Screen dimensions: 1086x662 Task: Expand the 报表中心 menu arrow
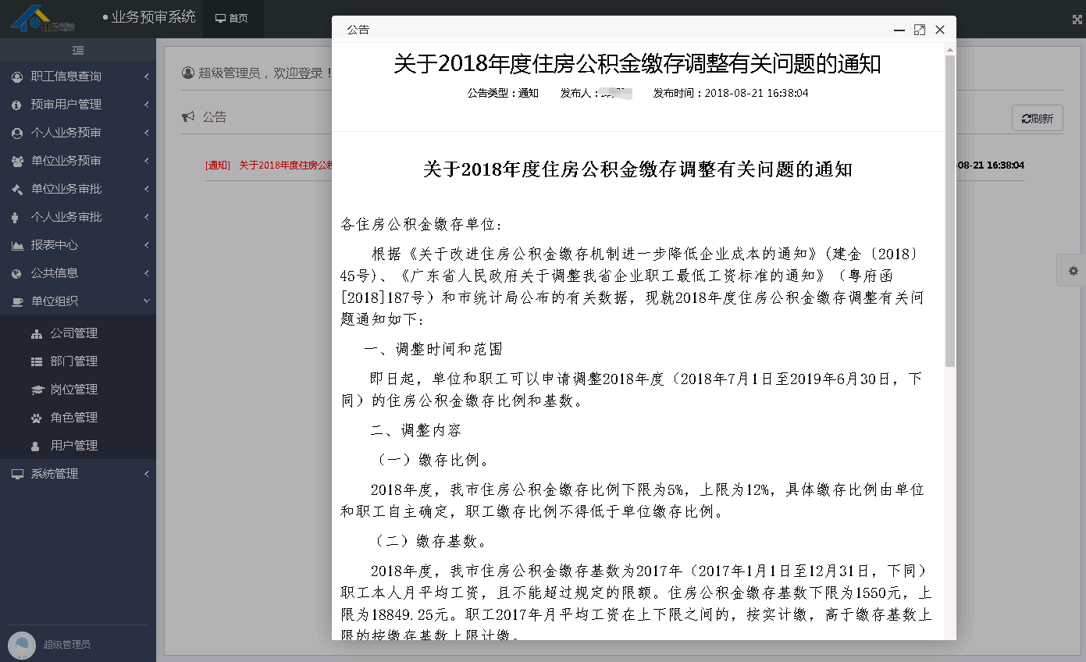(146, 245)
